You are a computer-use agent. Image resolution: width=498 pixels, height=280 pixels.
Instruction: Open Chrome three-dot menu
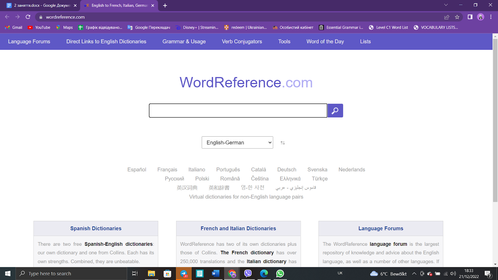click(491, 17)
